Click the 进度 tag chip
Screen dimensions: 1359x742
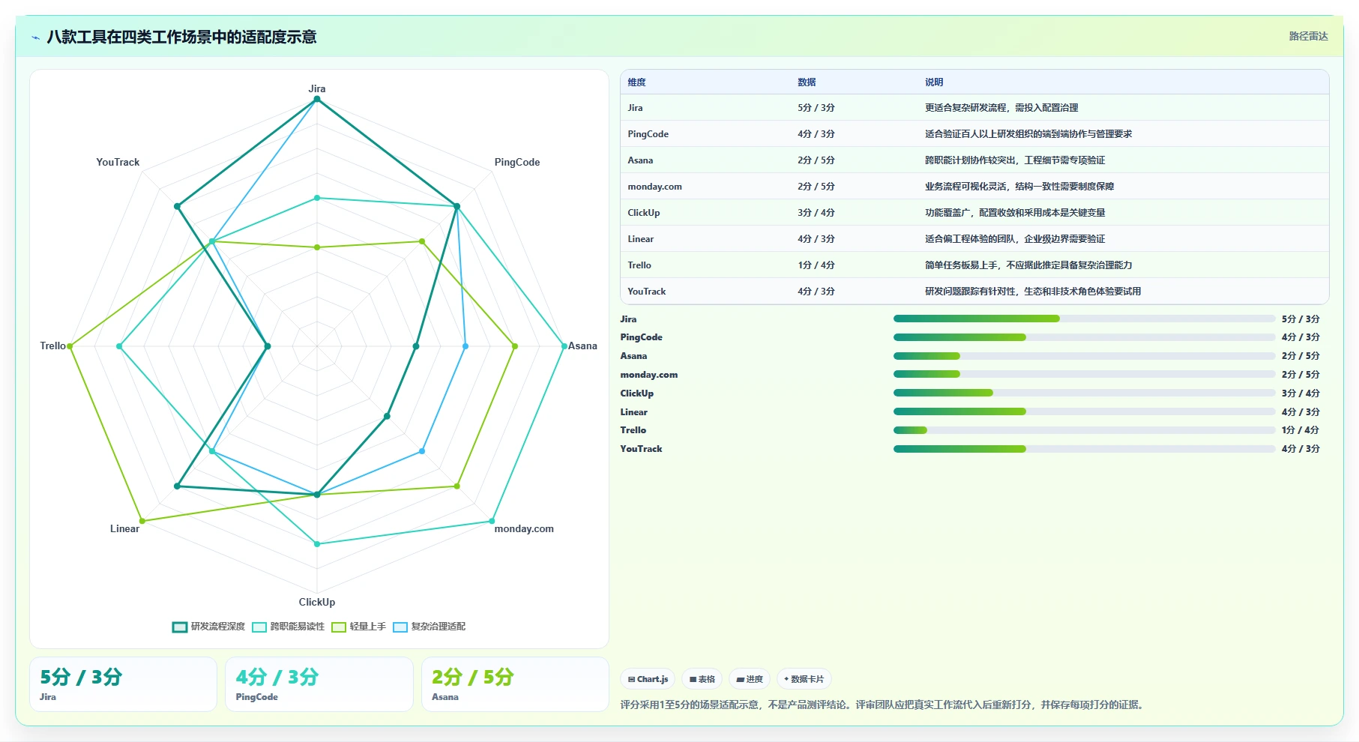point(750,679)
